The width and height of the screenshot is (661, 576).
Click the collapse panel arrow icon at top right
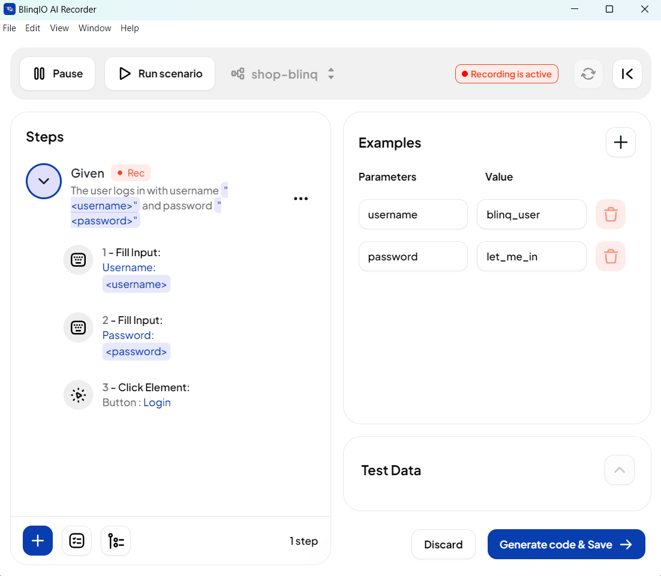tap(627, 74)
